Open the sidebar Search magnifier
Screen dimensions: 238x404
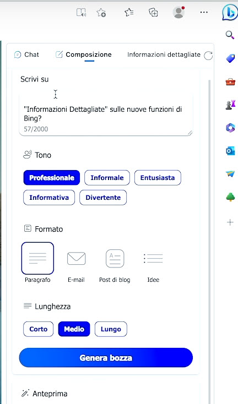pos(230,35)
